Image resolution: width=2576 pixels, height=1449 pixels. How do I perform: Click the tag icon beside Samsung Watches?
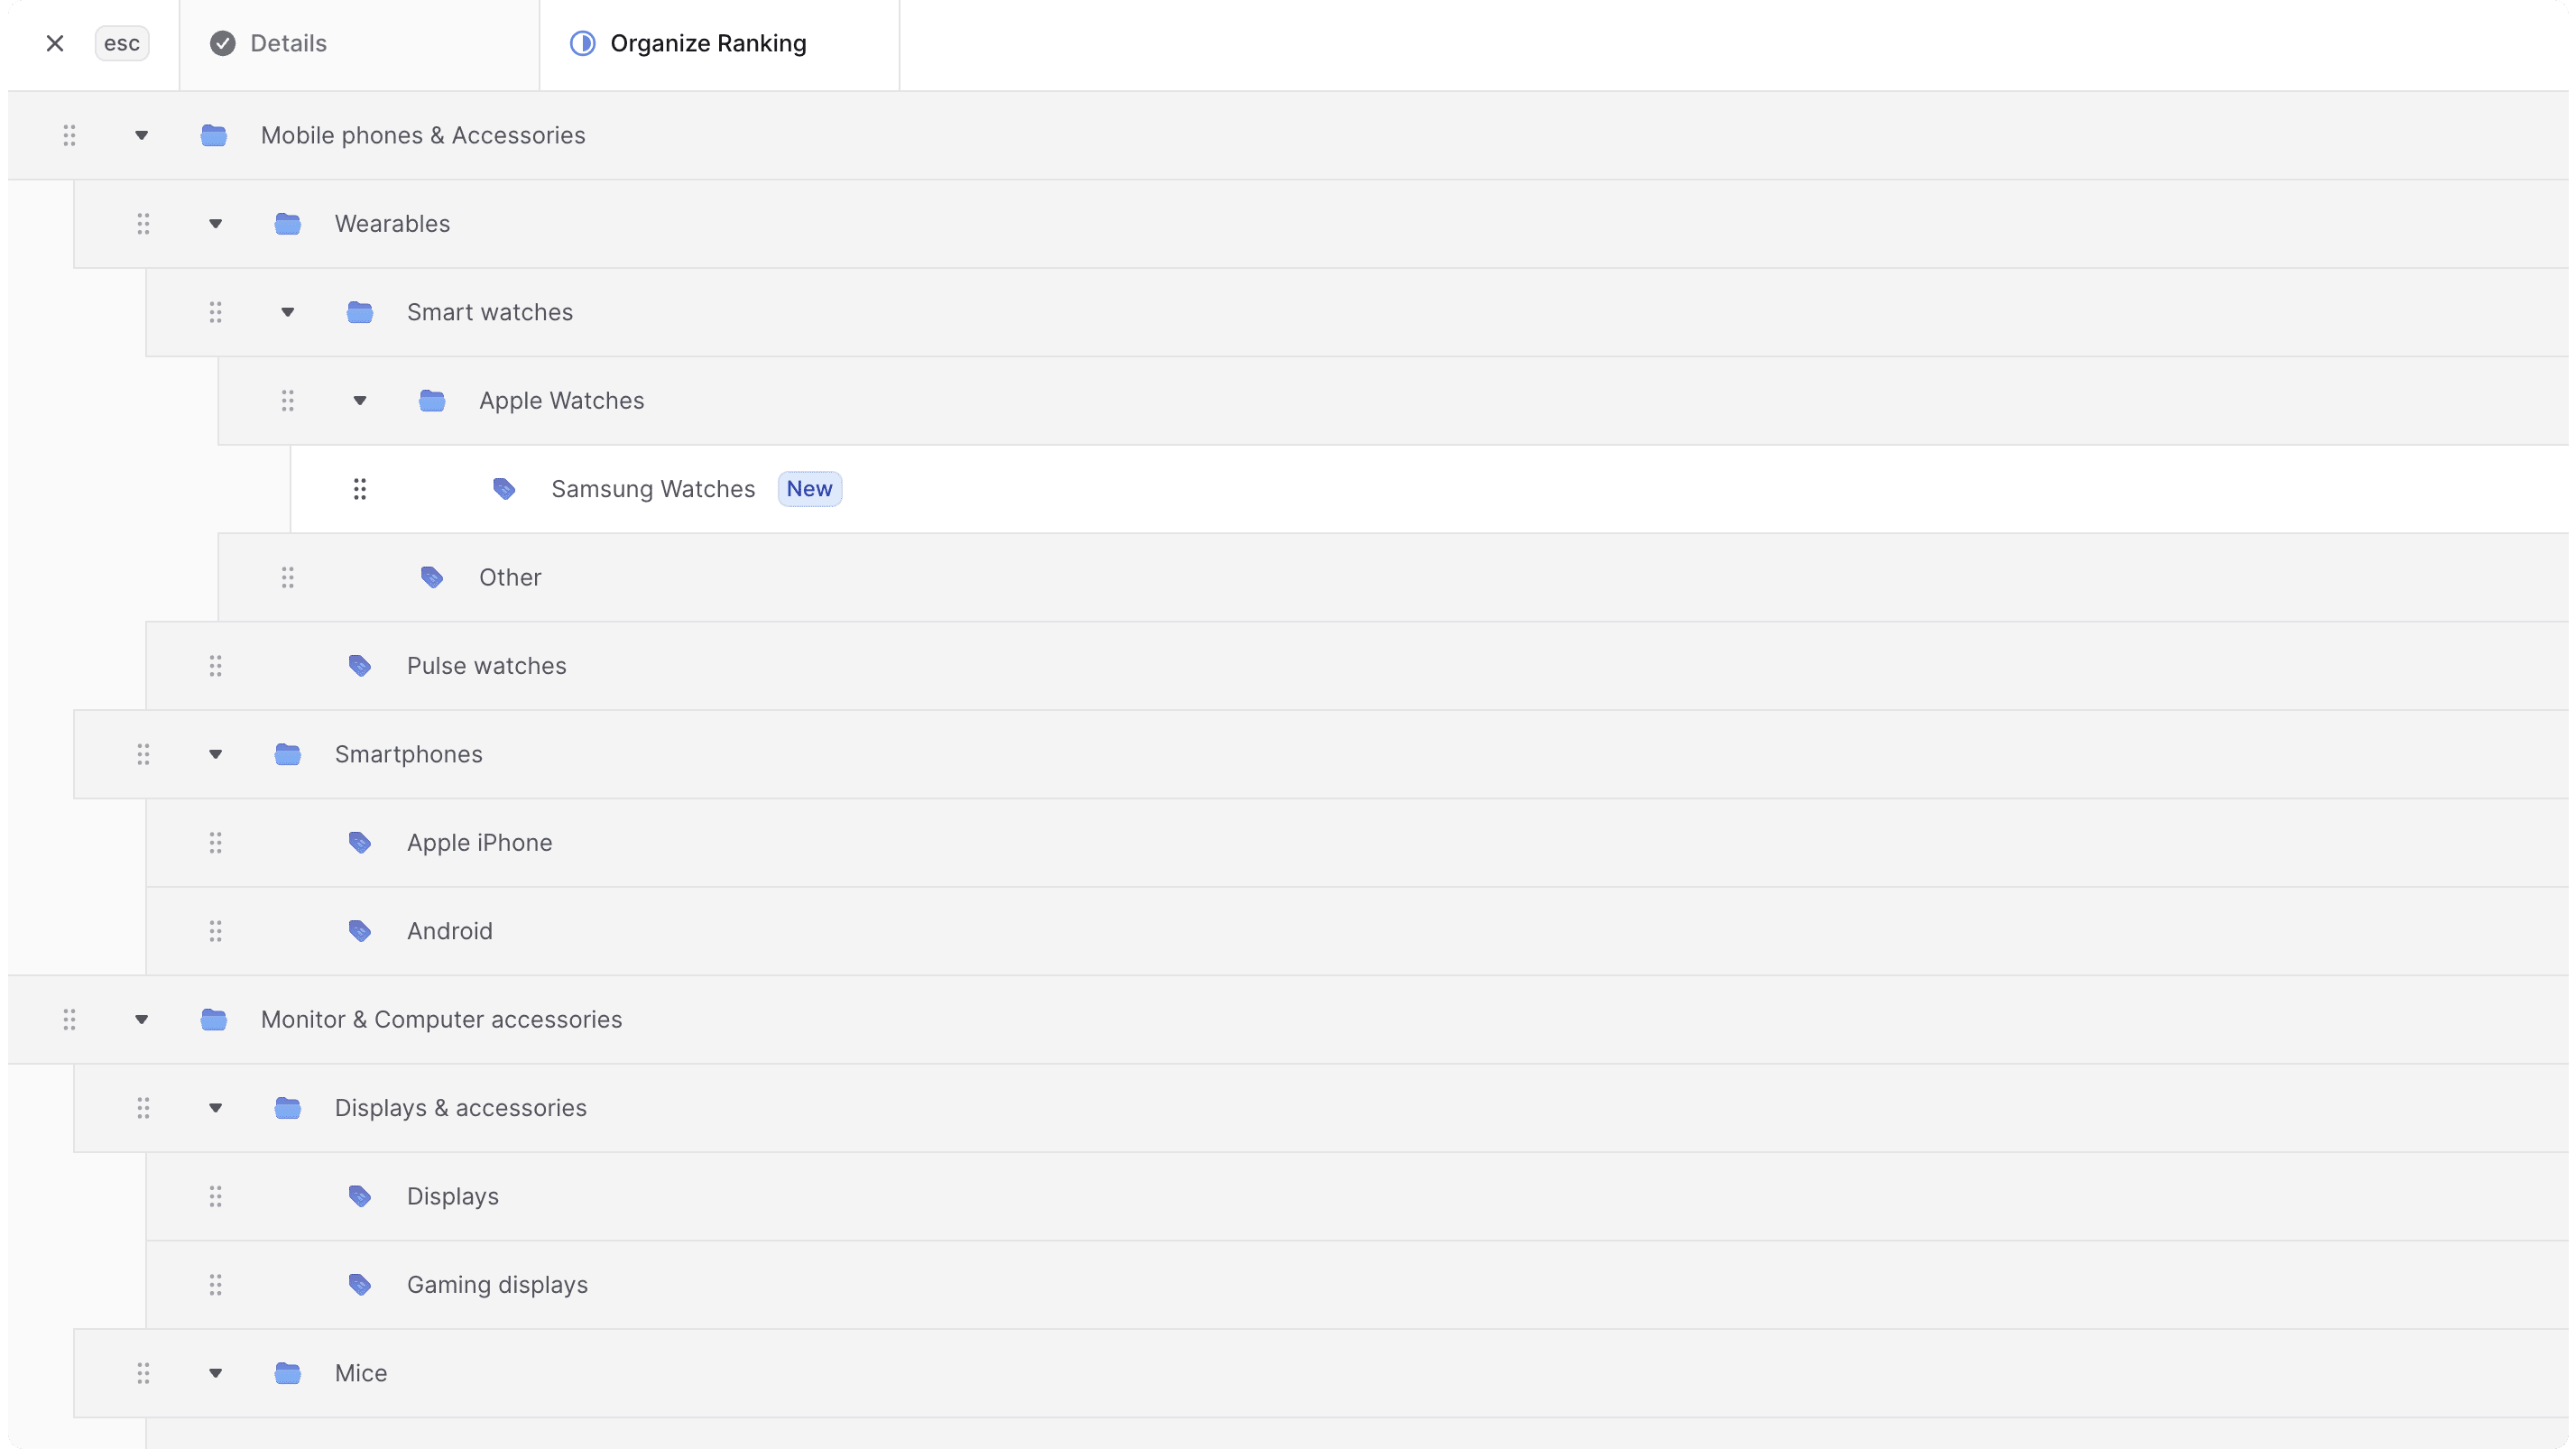pyautogui.click(x=504, y=489)
